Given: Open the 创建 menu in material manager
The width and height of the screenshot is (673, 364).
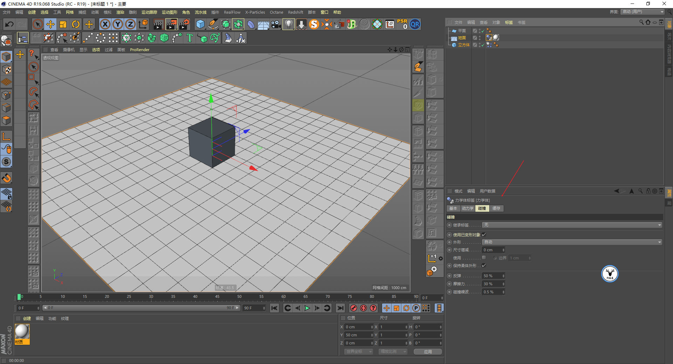Looking at the screenshot, I should [27, 318].
